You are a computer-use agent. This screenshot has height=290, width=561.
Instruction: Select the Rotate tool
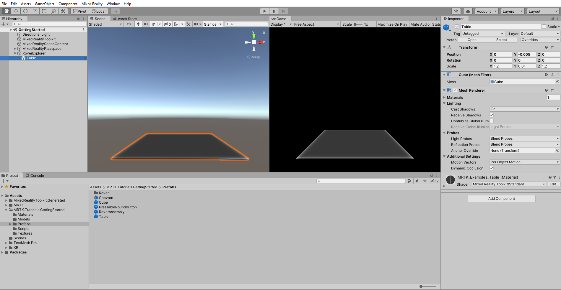click(25, 11)
